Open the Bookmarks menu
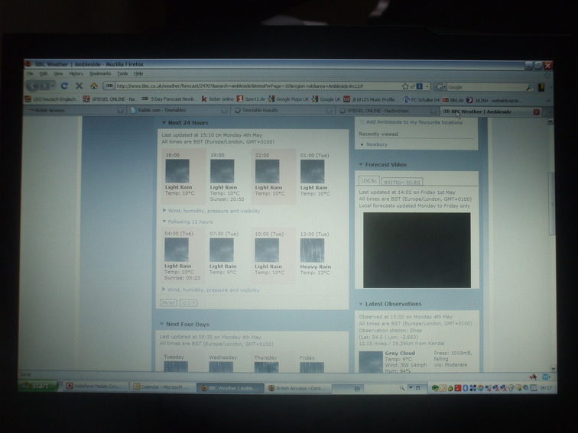 tap(100, 73)
